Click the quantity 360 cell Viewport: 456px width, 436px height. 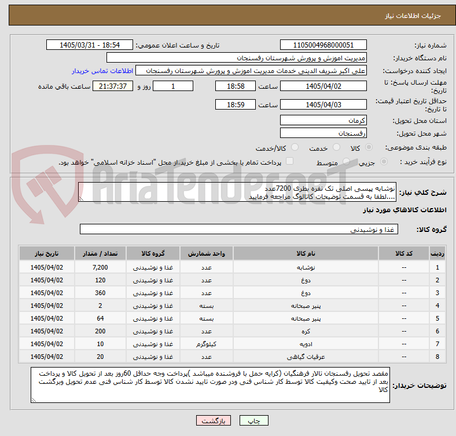tap(100, 293)
